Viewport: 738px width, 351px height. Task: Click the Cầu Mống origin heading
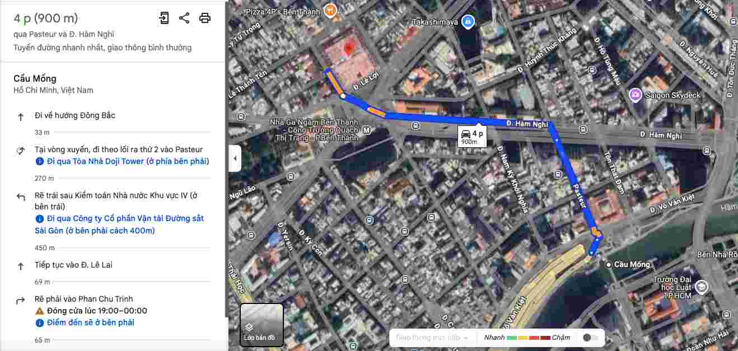pyautogui.click(x=35, y=78)
